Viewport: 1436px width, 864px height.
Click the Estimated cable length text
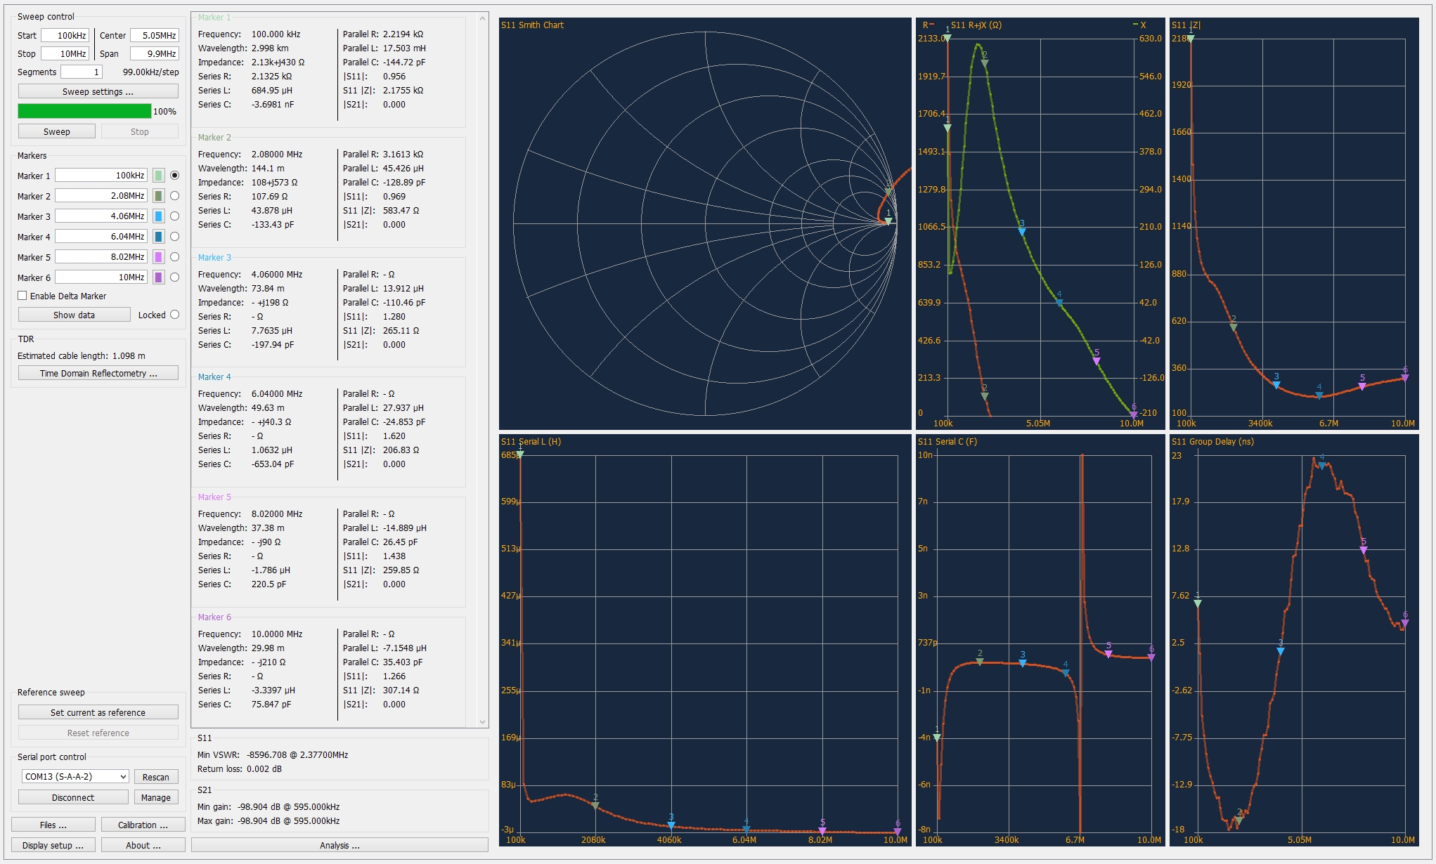coord(82,355)
